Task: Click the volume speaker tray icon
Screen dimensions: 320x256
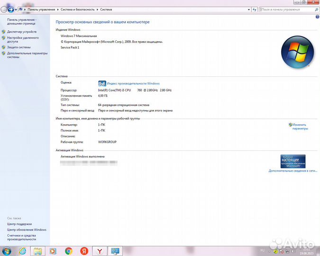Action: (293, 251)
